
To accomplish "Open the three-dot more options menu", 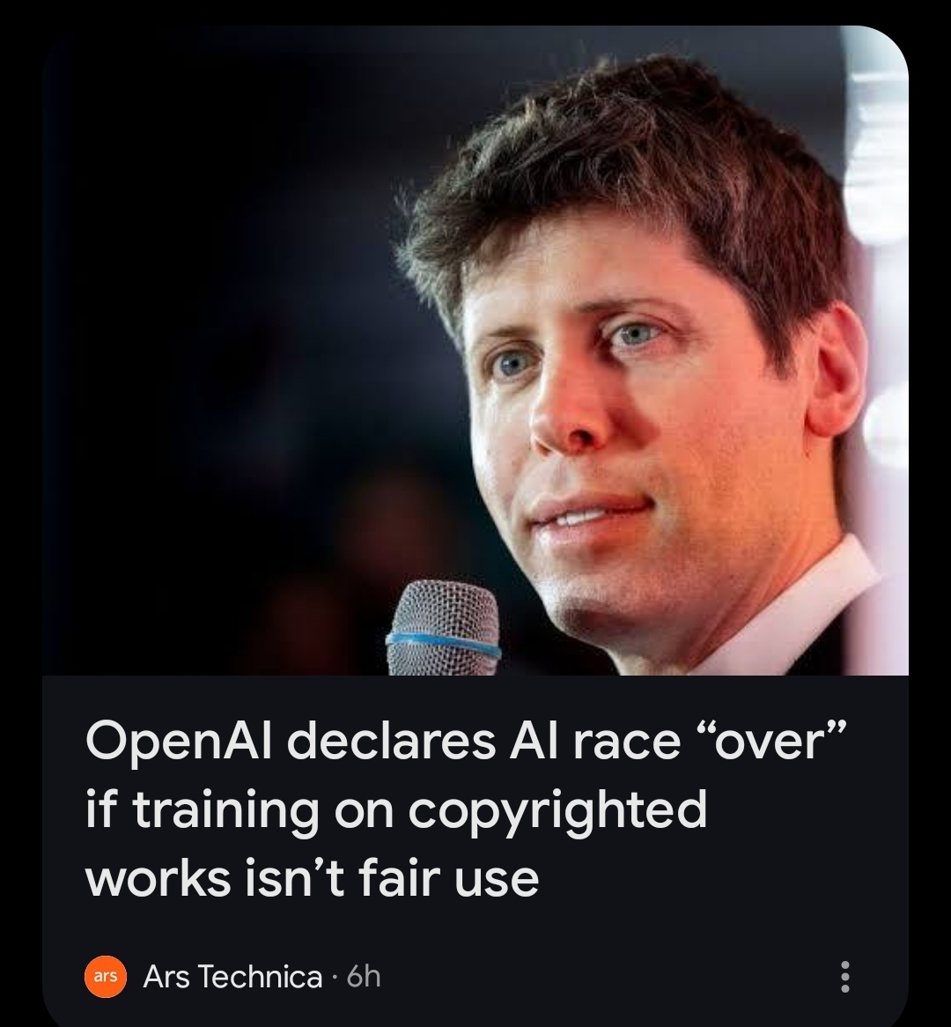I will tap(845, 977).
